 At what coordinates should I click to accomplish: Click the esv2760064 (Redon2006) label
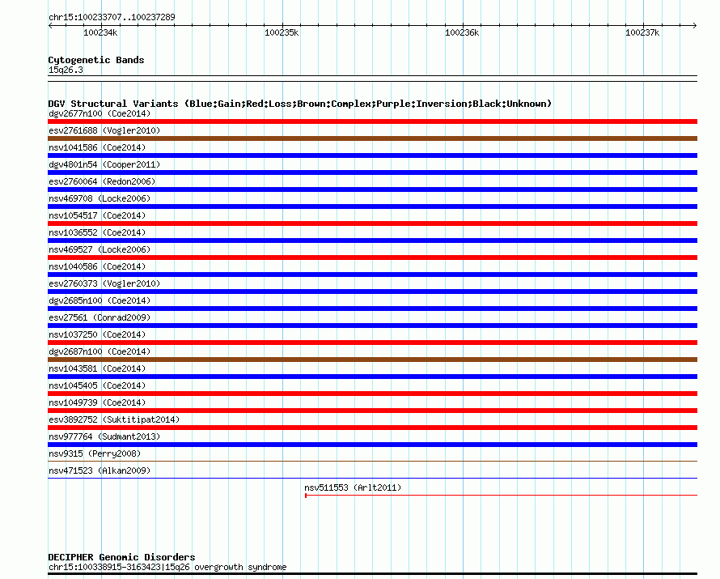102,181
